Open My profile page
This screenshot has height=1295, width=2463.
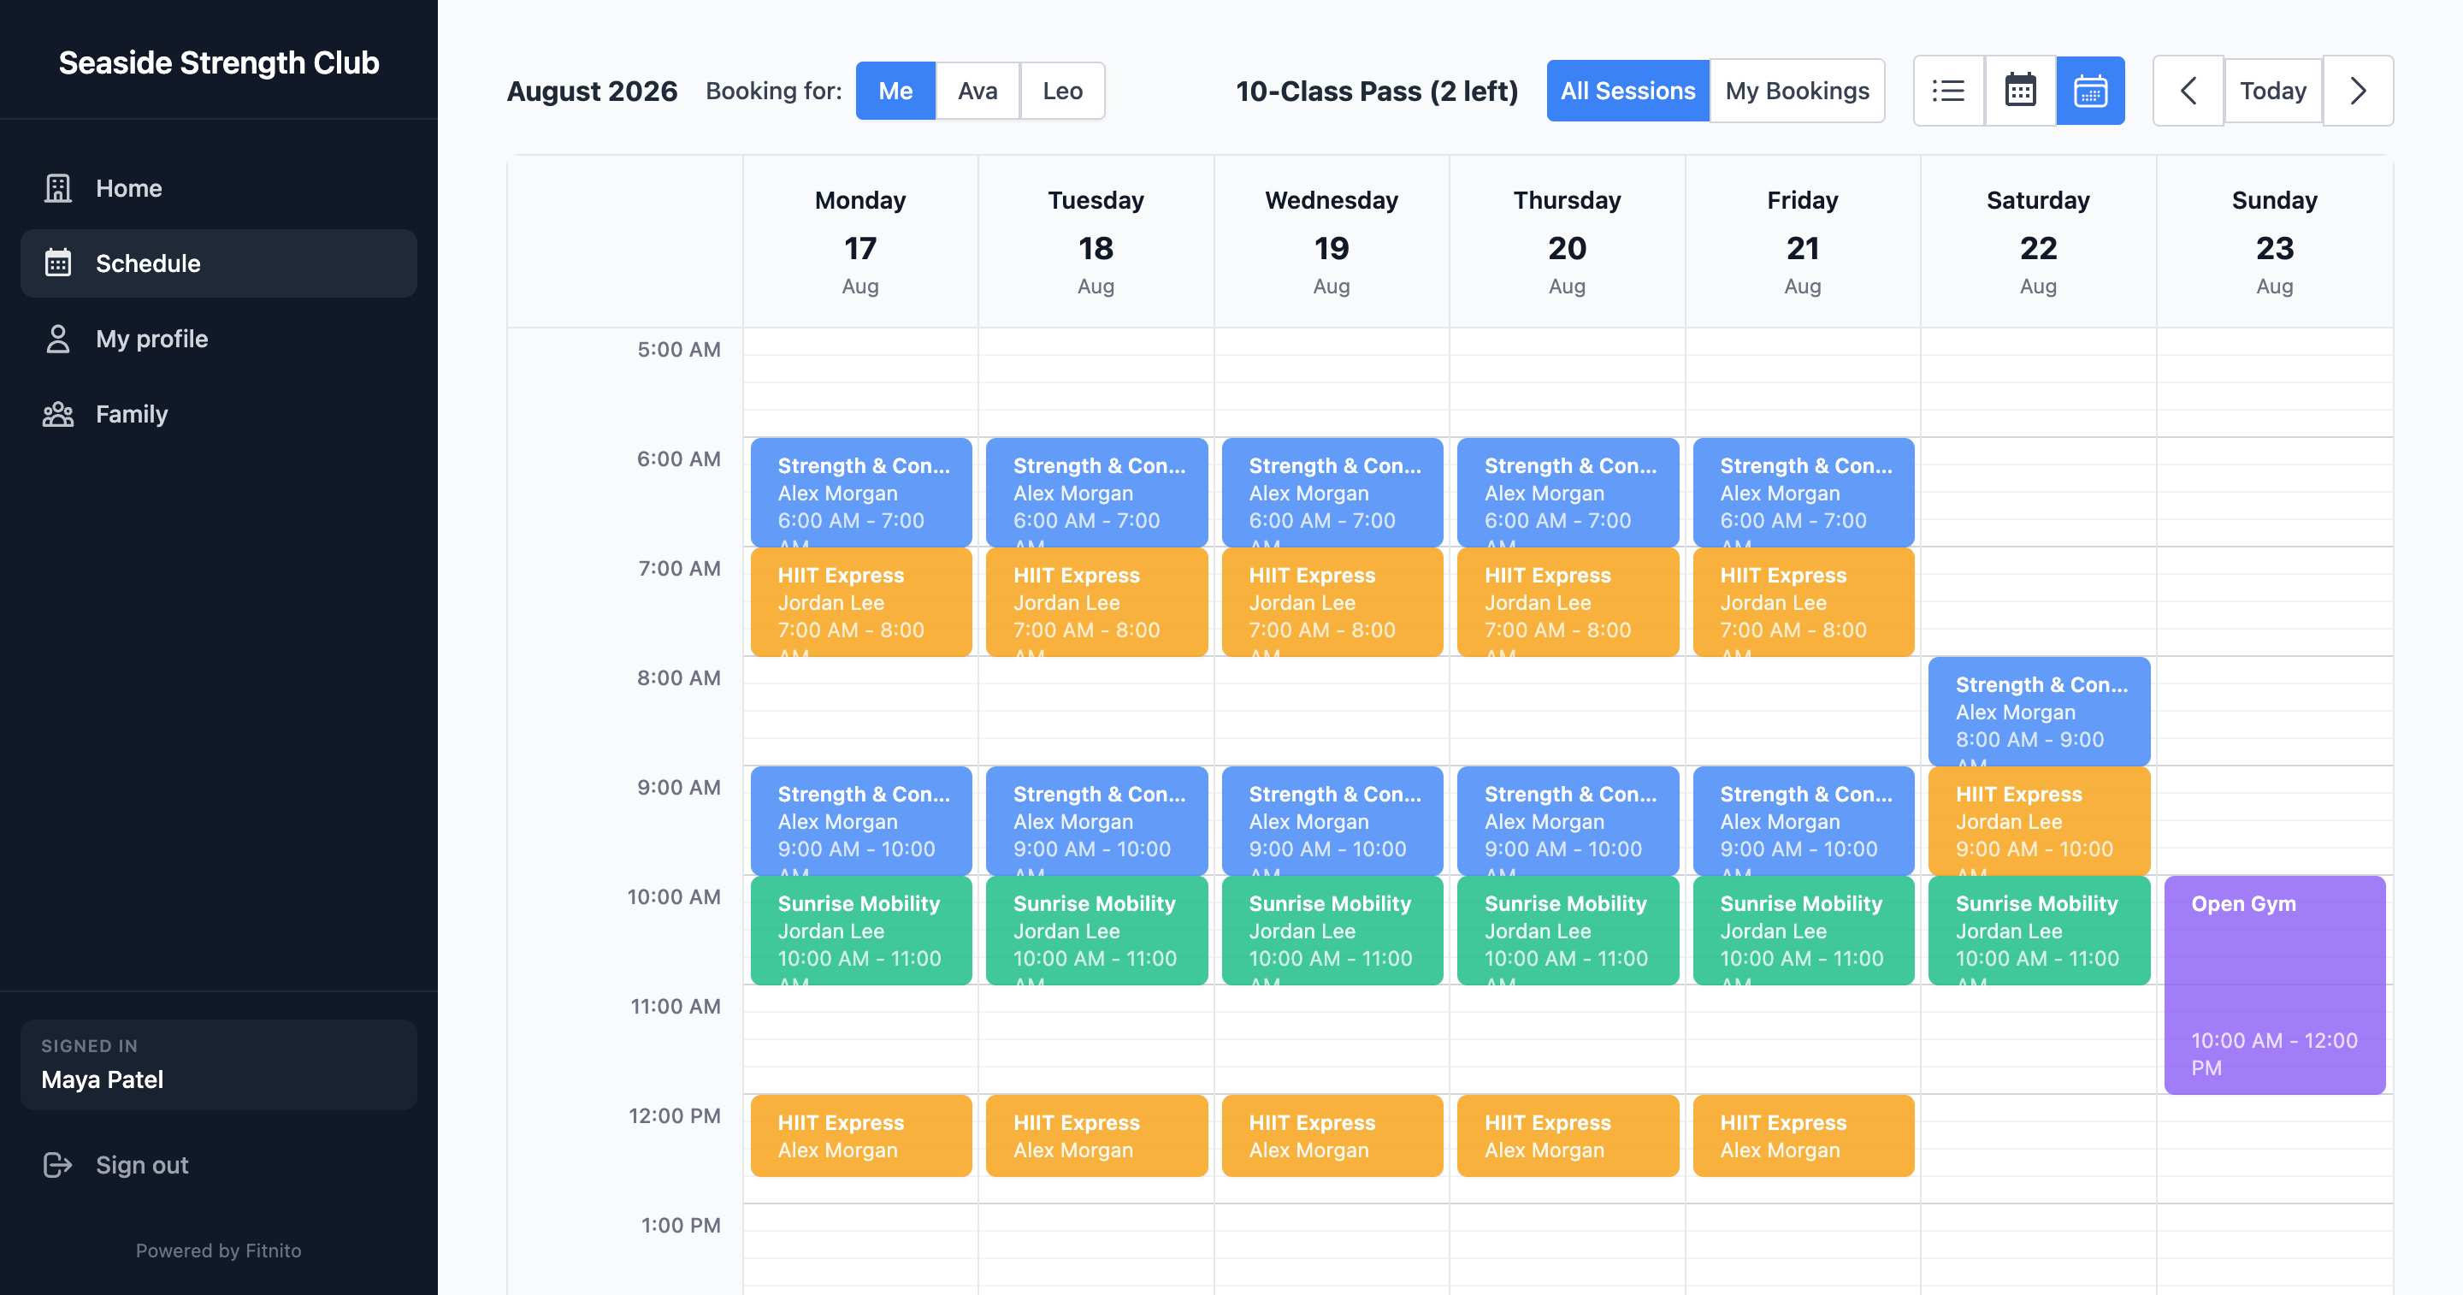219,339
